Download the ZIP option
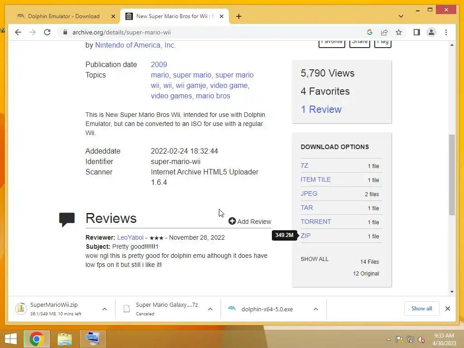464x348 pixels. pos(305,236)
